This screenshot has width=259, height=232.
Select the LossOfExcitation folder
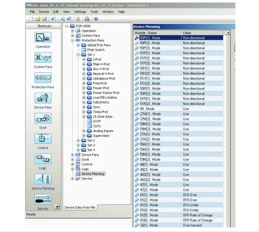tap(105, 98)
